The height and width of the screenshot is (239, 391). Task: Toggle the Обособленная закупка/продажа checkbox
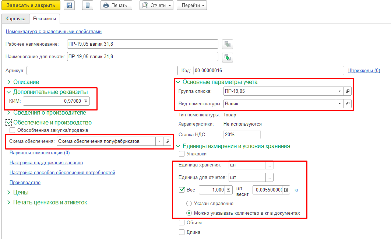(12, 130)
